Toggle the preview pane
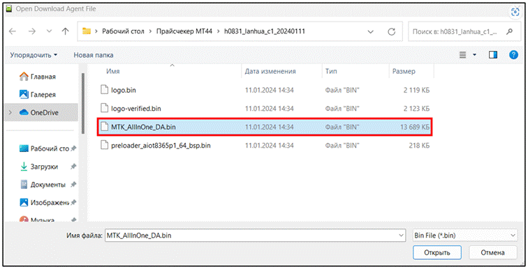528x269 pixels. click(x=493, y=54)
